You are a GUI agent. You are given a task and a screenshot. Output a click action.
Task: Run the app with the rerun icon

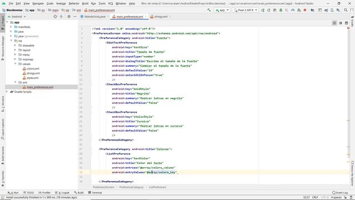click(x=262, y=10)
